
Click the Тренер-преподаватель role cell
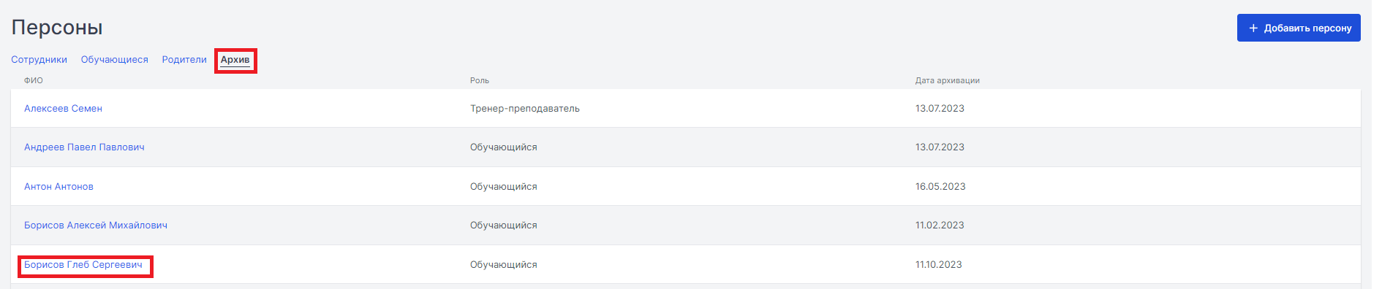pos(525,109)
